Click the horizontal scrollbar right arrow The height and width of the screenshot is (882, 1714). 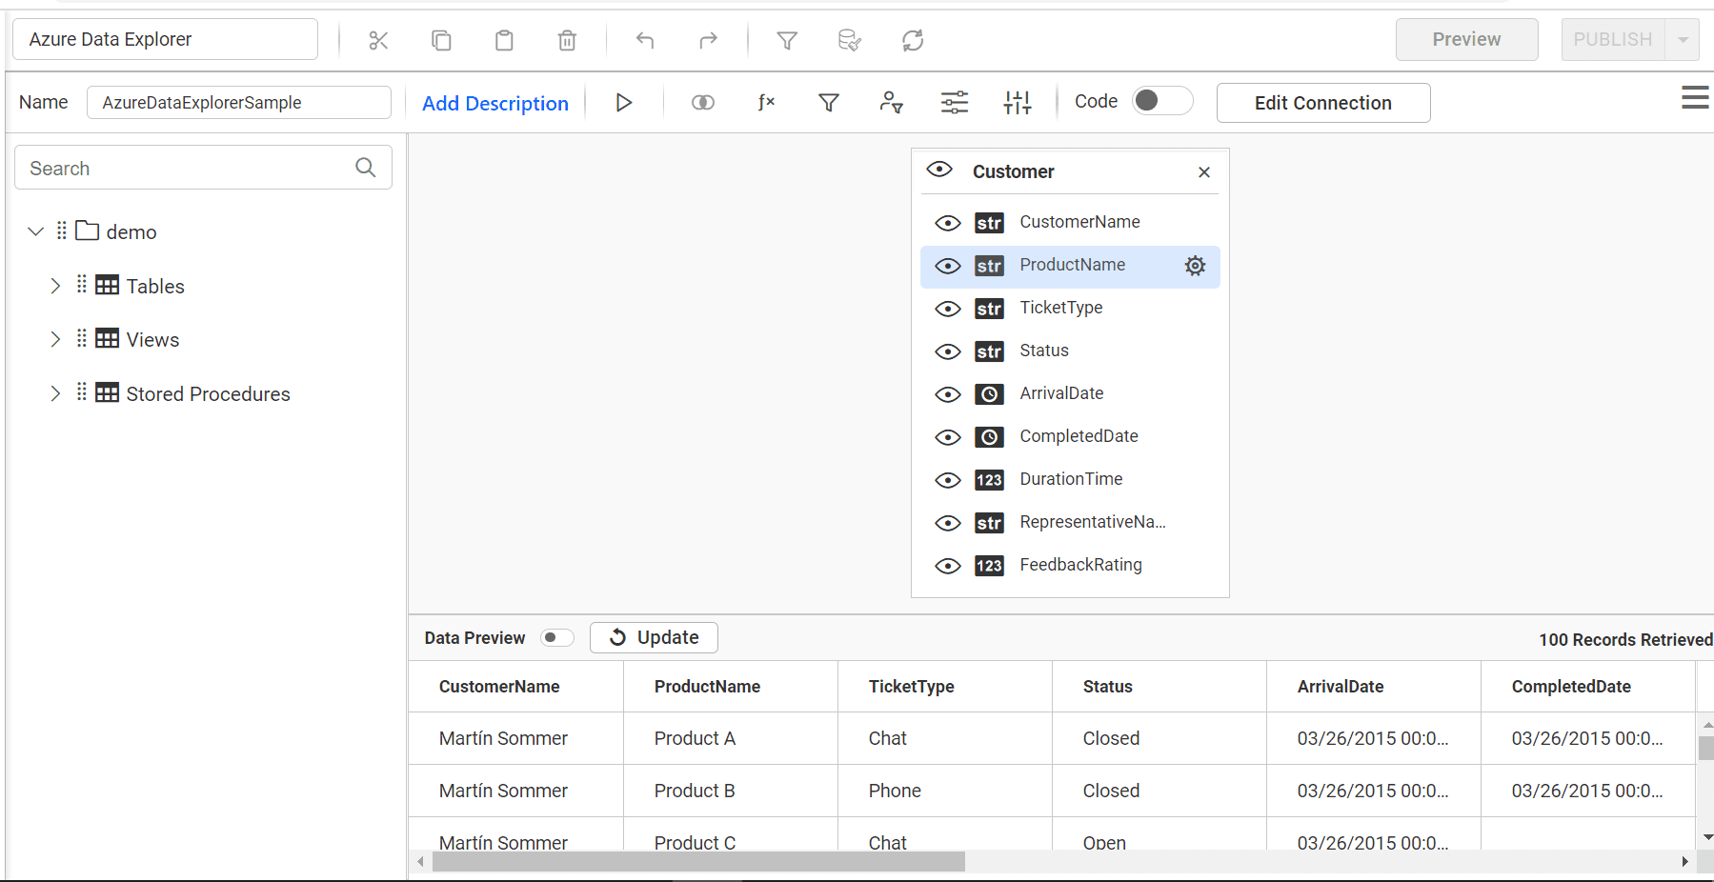tap(1684, 861)
